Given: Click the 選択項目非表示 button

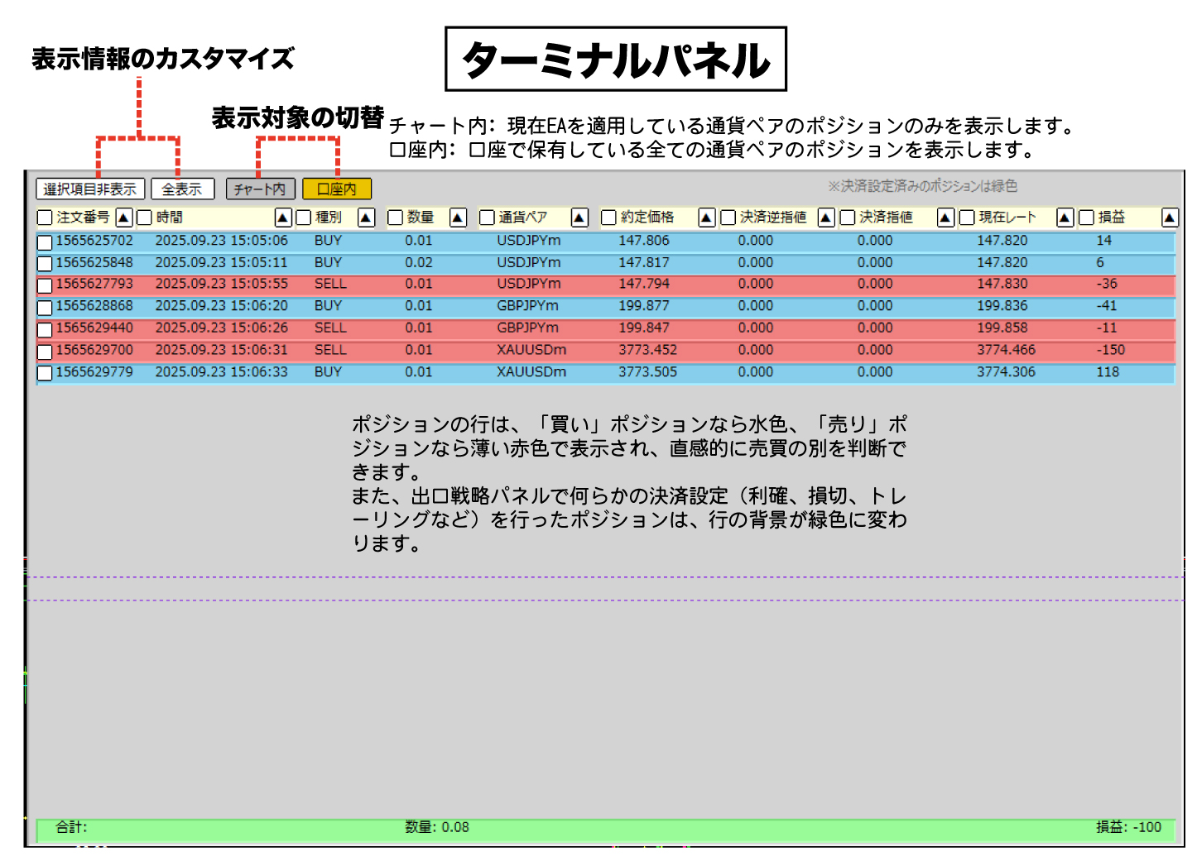Looking at the screenshot, I should click(90, 189).
